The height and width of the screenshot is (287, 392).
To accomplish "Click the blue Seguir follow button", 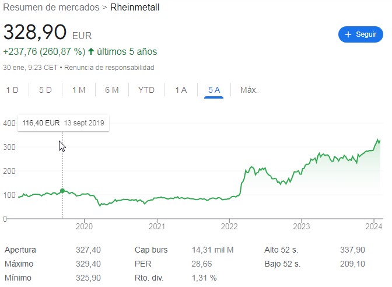I will coord(360,34).
